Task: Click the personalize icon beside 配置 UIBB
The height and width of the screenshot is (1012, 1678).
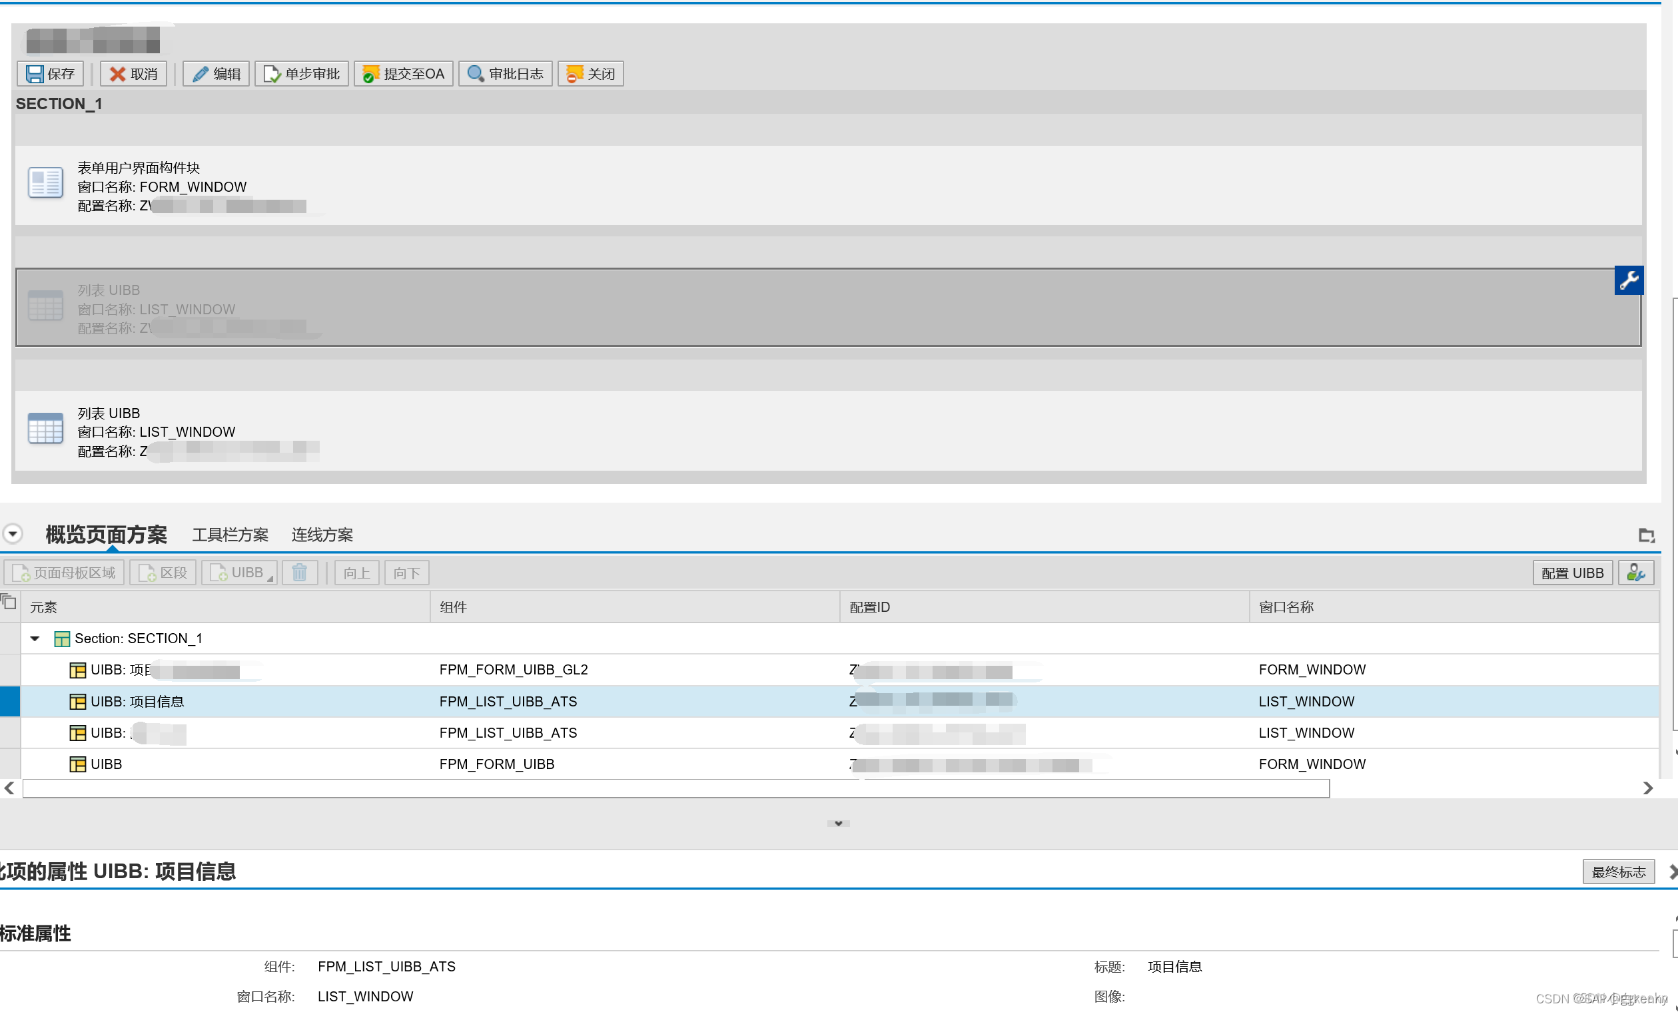Action: click(x=1635, y=573)
